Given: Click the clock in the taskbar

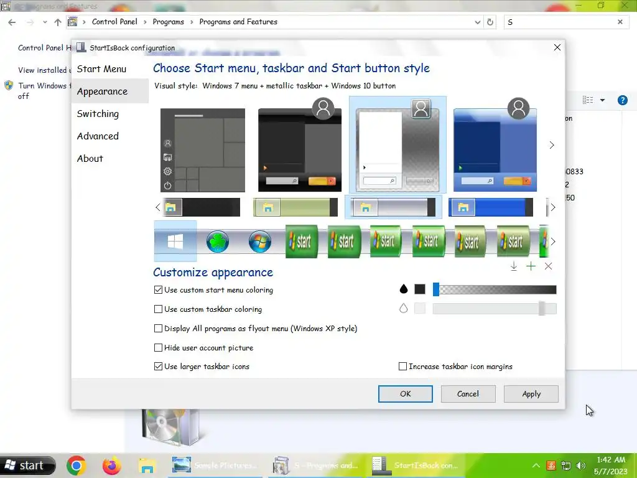Looking at the screenshot, I should click(611, 466).
